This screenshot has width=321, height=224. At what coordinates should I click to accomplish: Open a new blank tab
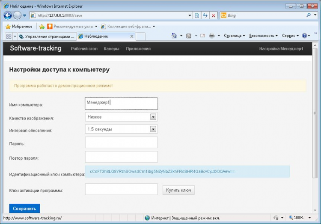click(x=141, y=36)
